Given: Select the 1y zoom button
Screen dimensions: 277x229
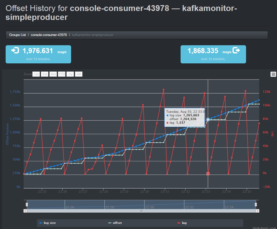Looking at the screenshot, I should (70, 74).
